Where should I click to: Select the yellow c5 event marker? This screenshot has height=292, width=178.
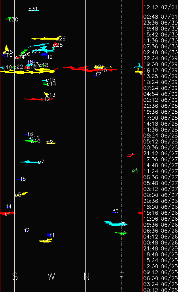pos(22,194)
